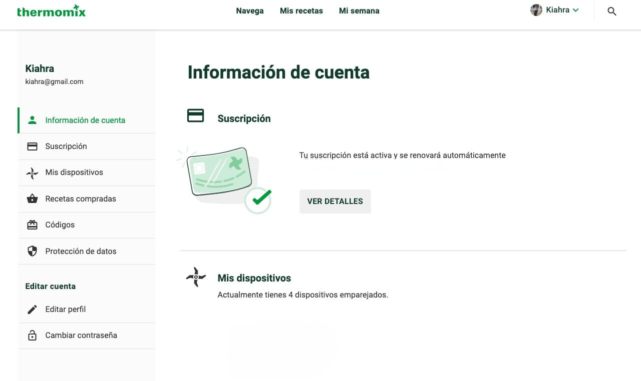Click the basket icon for Recetas compradas
The image size is (641, 381).
pos(32,198)
